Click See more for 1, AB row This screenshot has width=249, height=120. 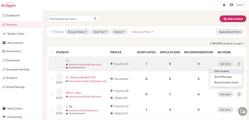[x=225, y=109]
